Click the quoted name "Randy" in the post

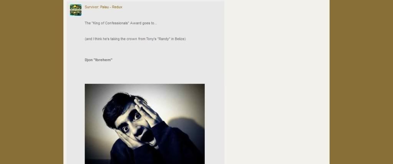(x=164, y=39)
